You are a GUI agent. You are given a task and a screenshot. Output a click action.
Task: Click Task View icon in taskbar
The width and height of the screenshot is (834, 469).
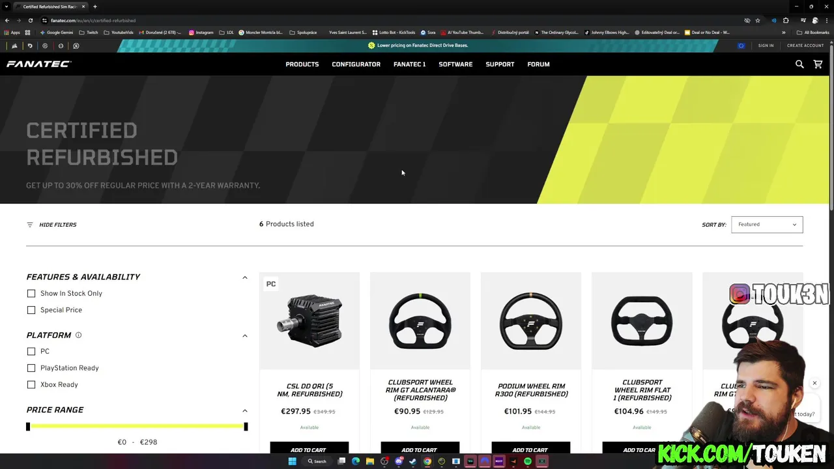[x=341, y=461]
